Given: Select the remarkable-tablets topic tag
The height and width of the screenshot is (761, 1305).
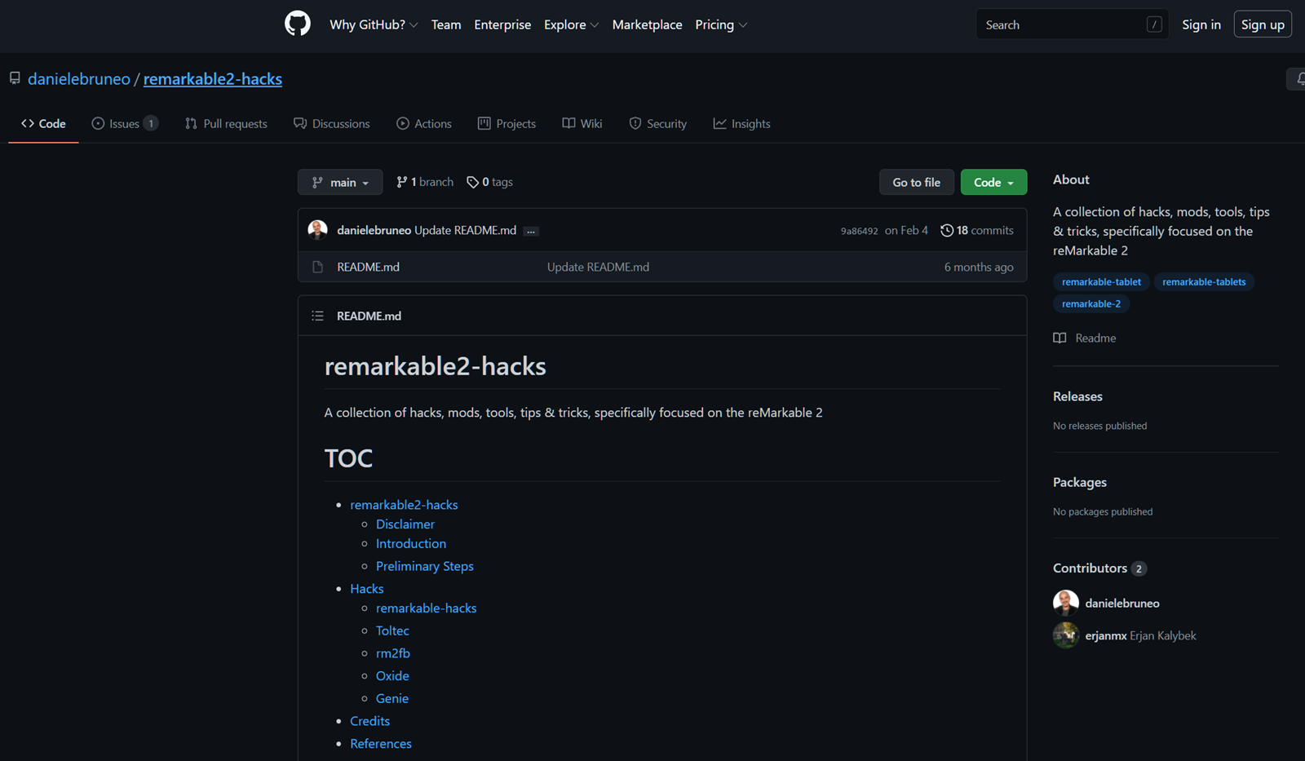Looking at the screenshot, I should tap(1204, 281).
